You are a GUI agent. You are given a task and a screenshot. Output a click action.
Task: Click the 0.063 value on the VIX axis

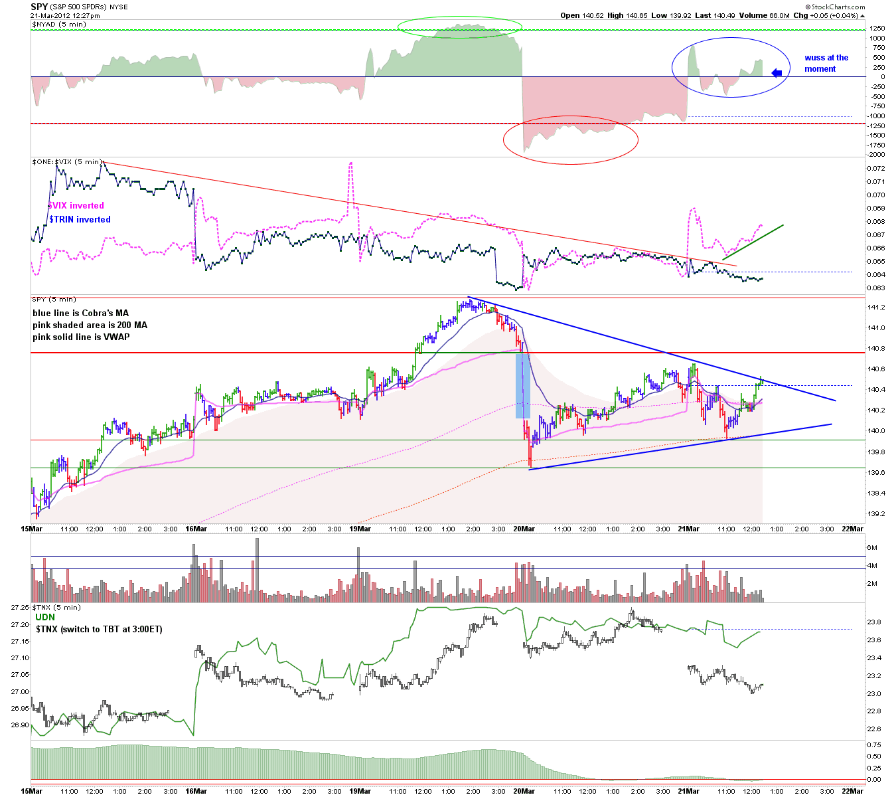[875, 288]
